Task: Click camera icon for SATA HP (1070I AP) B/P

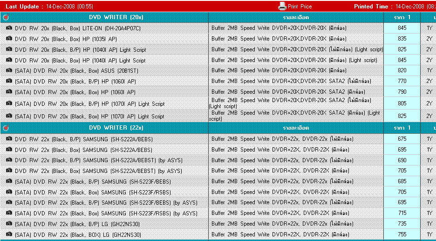Action: tap(9, 103)
